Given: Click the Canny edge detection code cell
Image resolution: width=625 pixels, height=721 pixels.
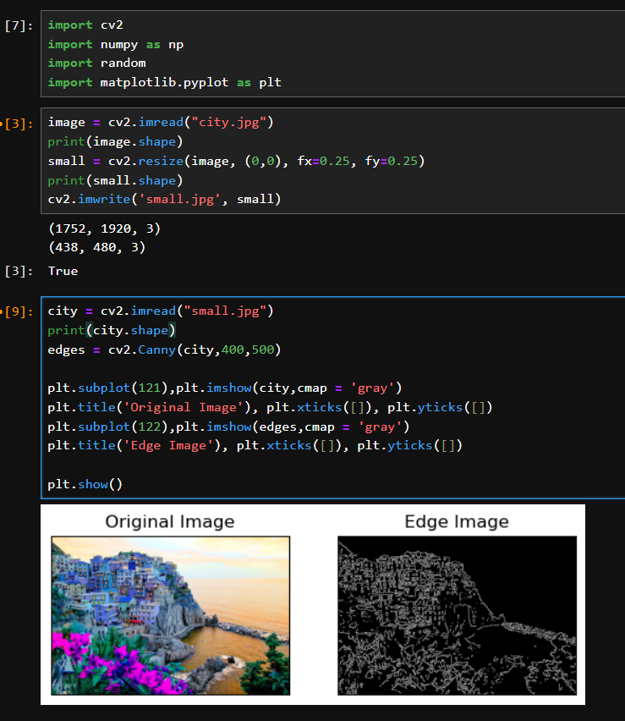Looking at the screenshot, I should coord(332,398).
